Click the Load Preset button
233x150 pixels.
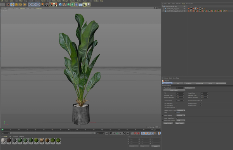[168, 123]
